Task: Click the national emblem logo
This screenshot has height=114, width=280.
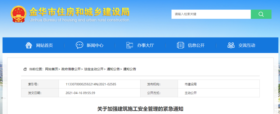Action: pyautogui.click(x=18, y=14)
